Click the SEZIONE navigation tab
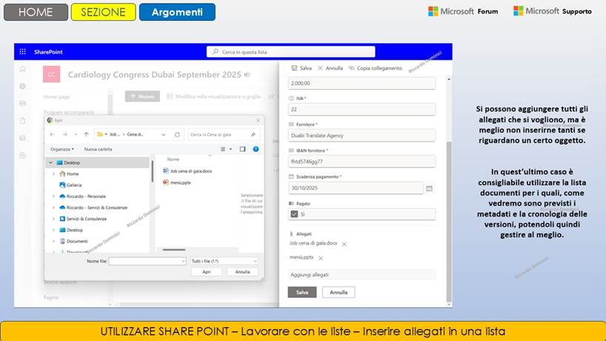This screenshot has width=606, height=341. point(103,12)
